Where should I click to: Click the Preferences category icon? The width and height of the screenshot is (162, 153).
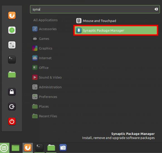pos(35,97)
